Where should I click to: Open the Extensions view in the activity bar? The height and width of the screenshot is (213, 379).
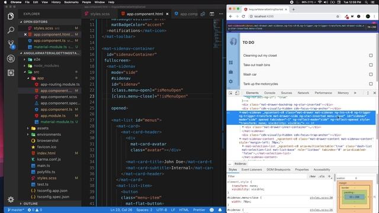pyautogui.click(x=11, y=73)
